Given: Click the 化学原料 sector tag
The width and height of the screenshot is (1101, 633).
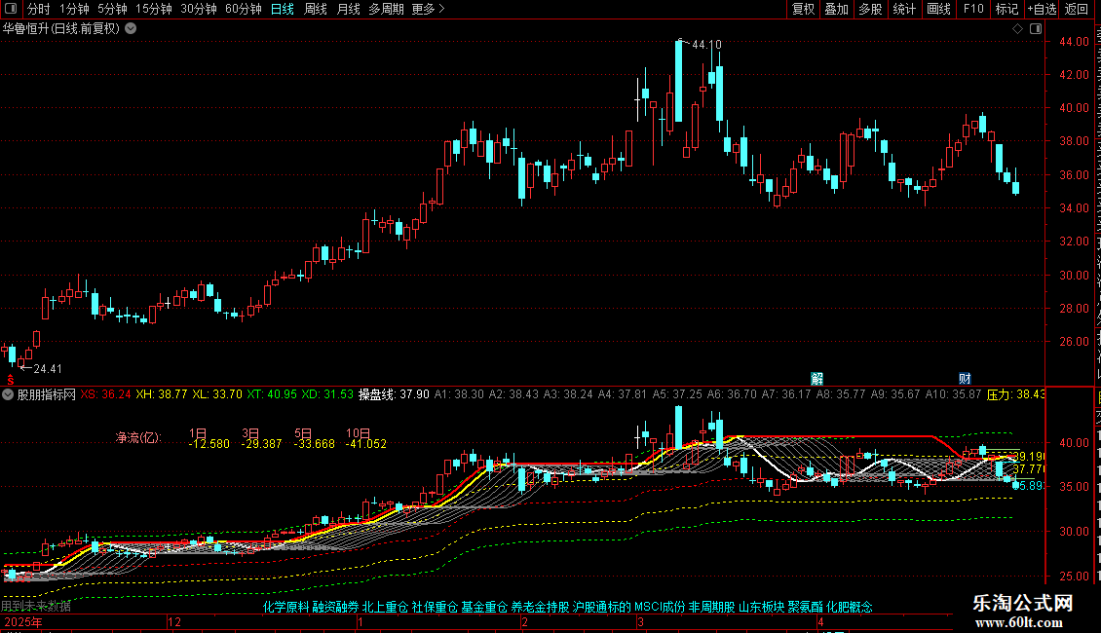Looking at the screenshot, I should pos(285,607).
